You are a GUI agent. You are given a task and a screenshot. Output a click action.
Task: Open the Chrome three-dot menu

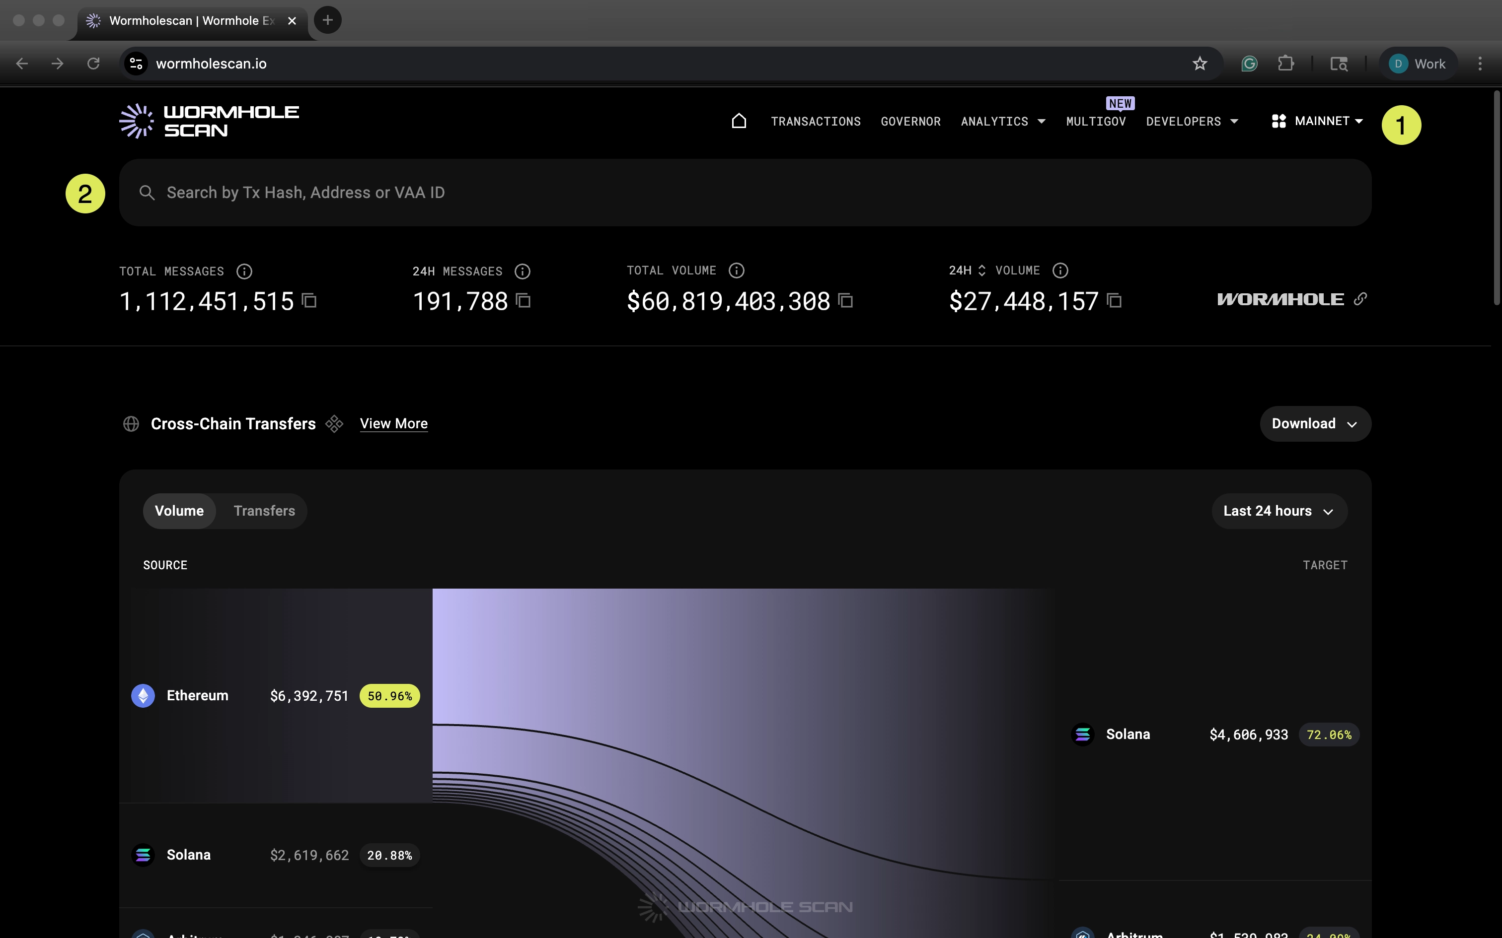point(1480,64)
